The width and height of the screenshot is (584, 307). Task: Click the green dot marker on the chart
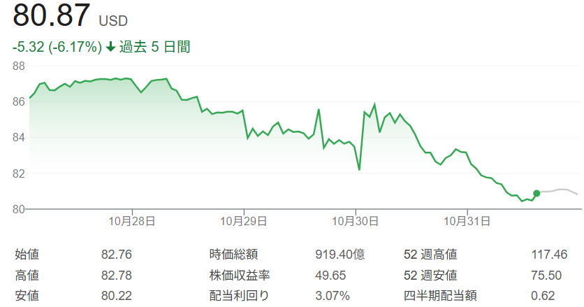click(x=536, y=193)
